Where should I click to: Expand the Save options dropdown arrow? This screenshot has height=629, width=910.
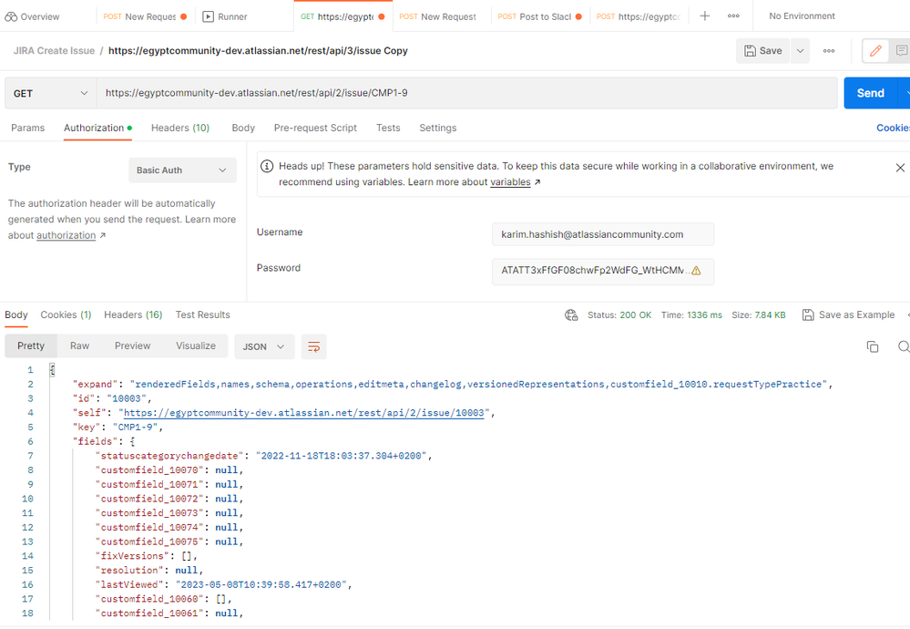[801, 51]
